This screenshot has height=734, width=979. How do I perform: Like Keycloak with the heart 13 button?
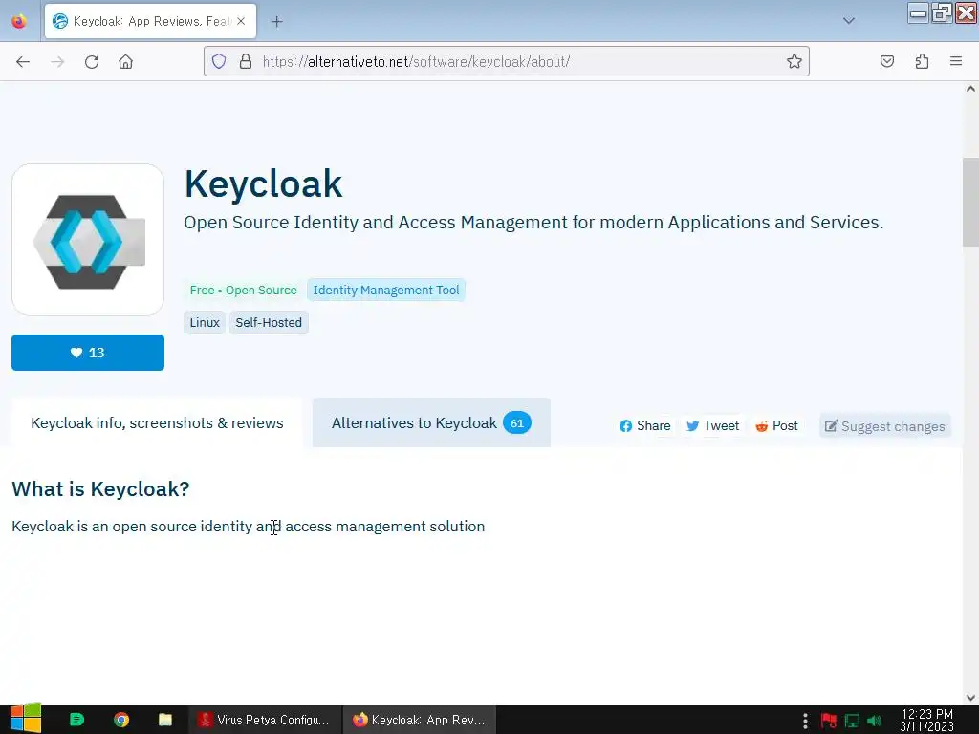(x=88, y=353)
